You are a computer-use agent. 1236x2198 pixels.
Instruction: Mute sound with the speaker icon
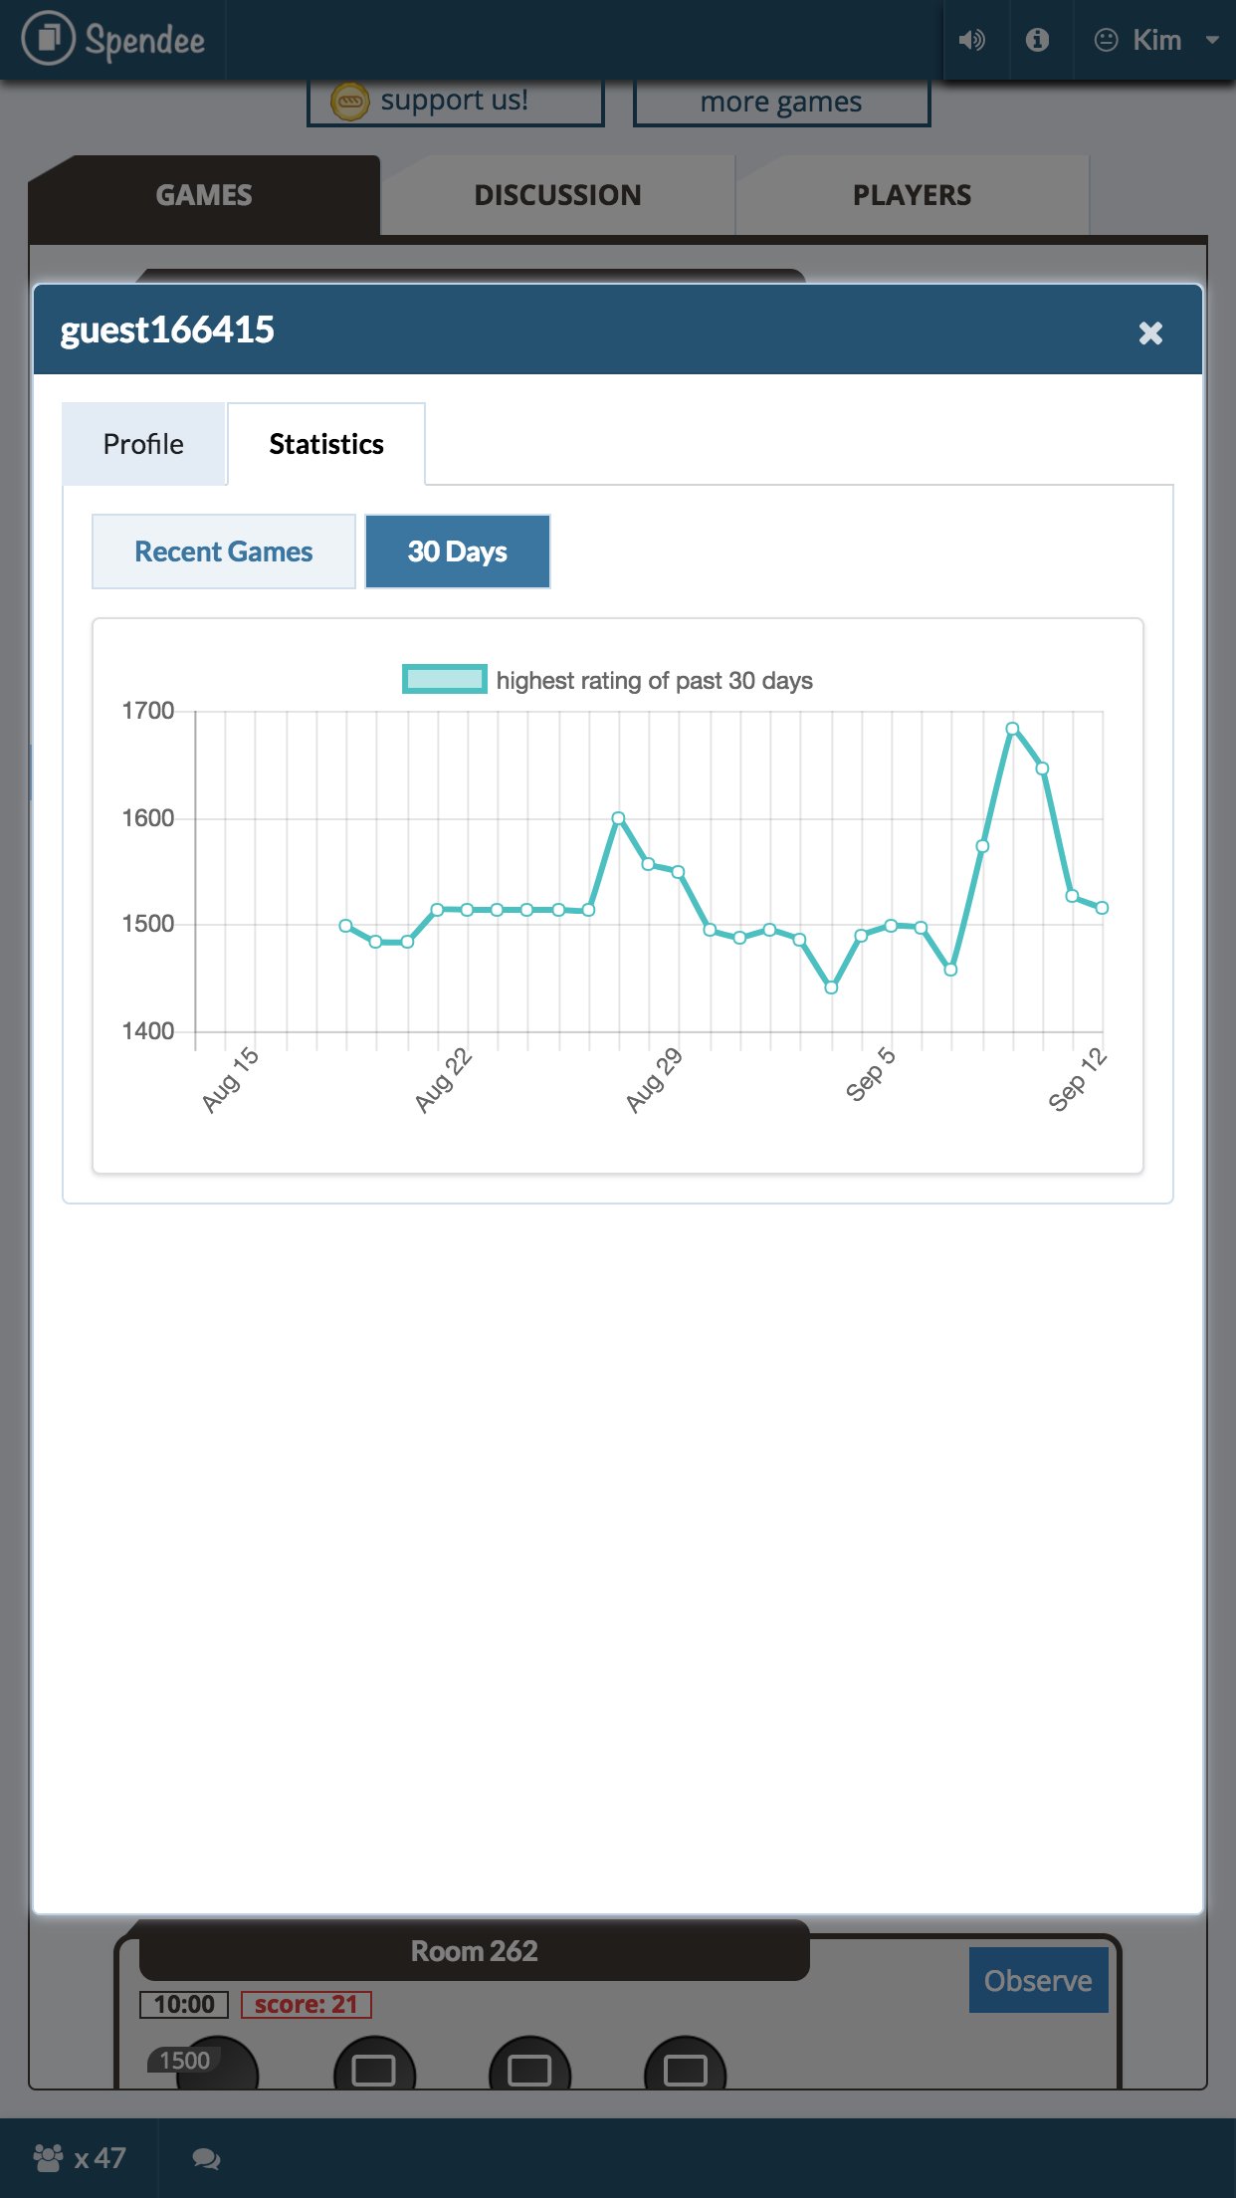click(x=971, y=40)
